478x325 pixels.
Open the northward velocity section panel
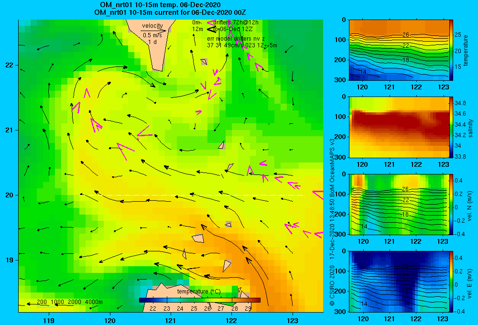click(399, 204)
